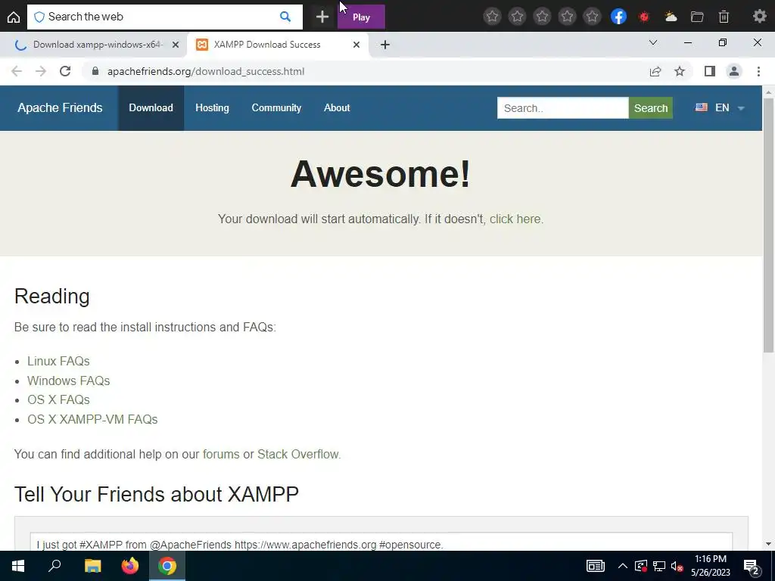775x581 pixels.
Task: Click the trash bin icon in top bar
Action: pyautogui.click(x=724, y=17)
